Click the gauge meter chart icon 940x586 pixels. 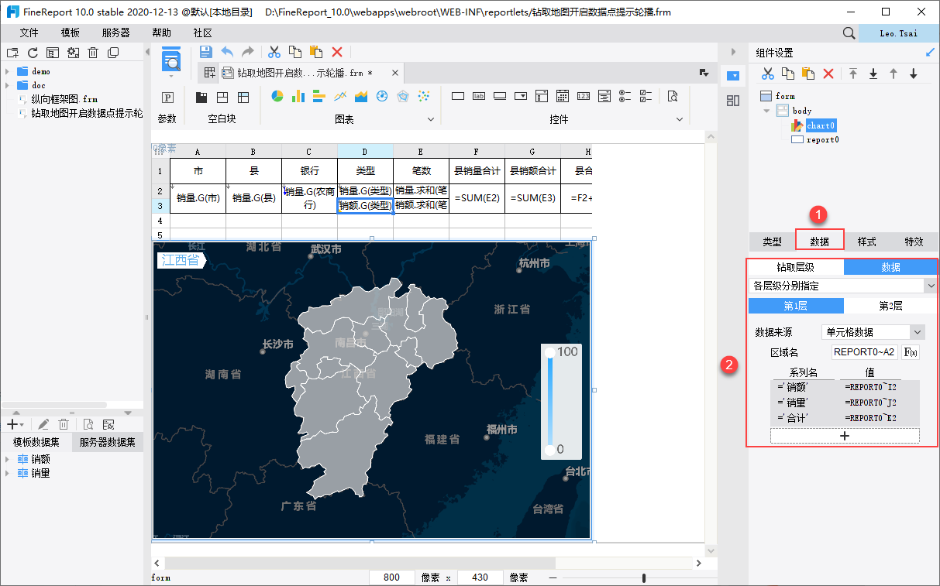[381, 97]
